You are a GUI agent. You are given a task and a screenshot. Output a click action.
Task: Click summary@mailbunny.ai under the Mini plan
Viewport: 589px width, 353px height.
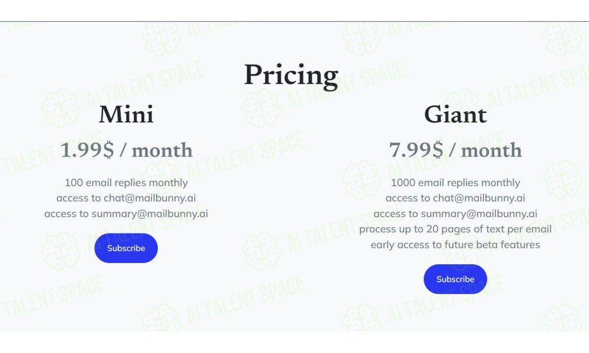150,214
